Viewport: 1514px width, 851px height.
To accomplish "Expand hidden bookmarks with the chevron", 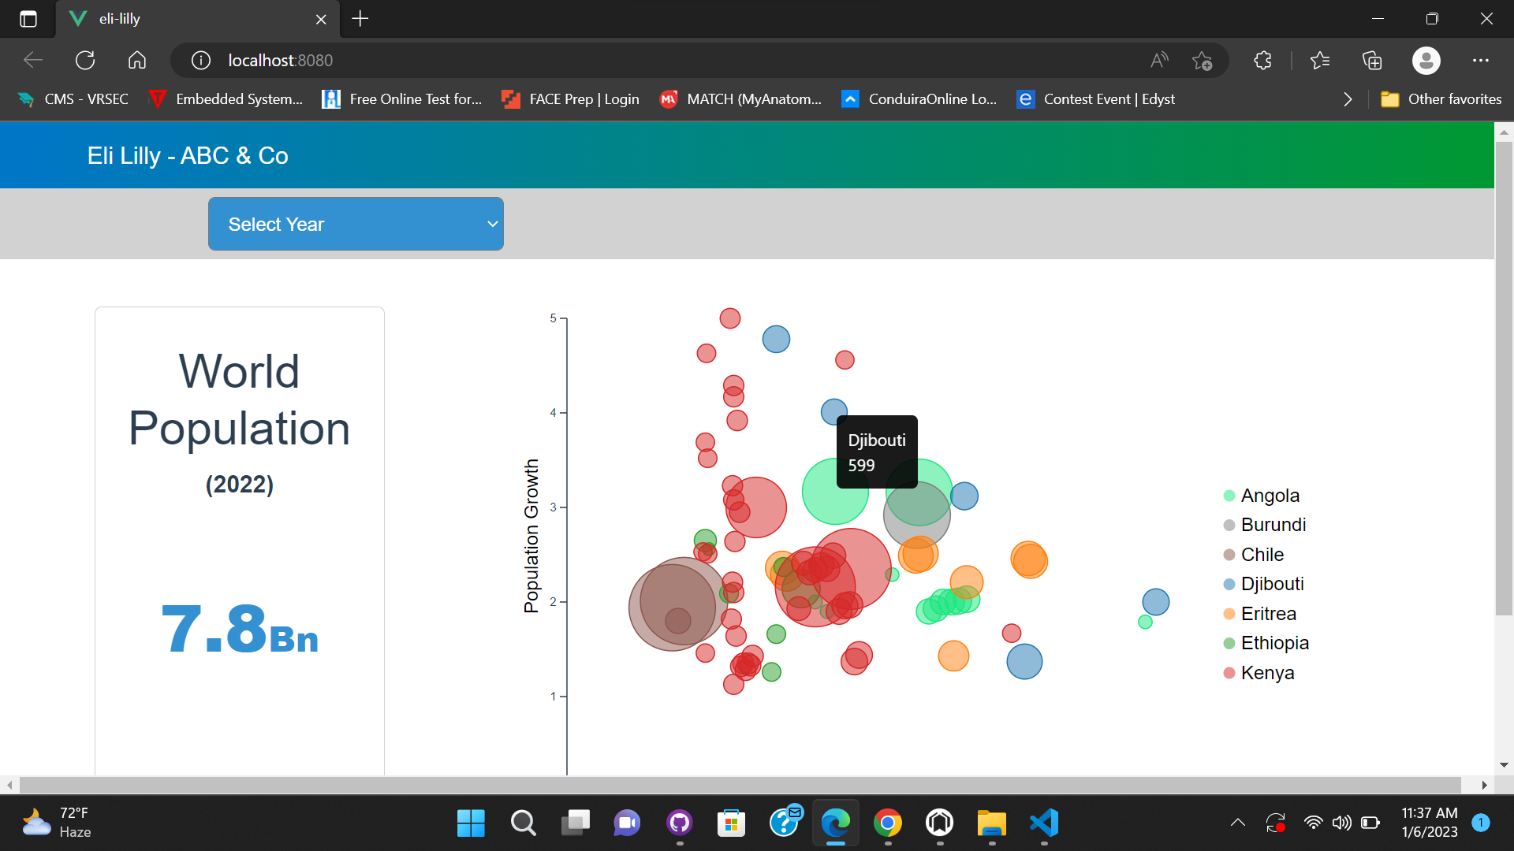I will (1347, 98).
